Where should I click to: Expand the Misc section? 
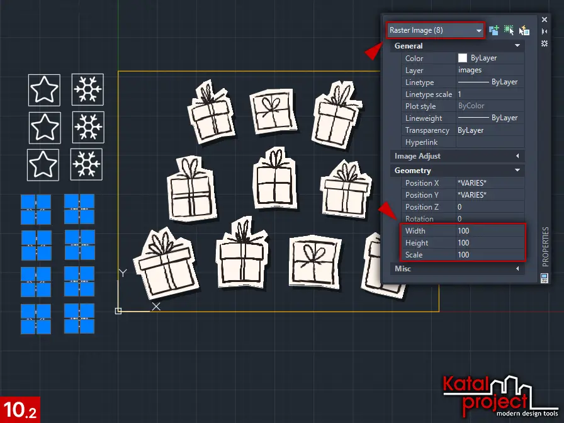point(517,269)
